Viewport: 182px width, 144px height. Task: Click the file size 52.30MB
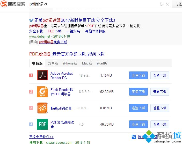click(107, 92)
